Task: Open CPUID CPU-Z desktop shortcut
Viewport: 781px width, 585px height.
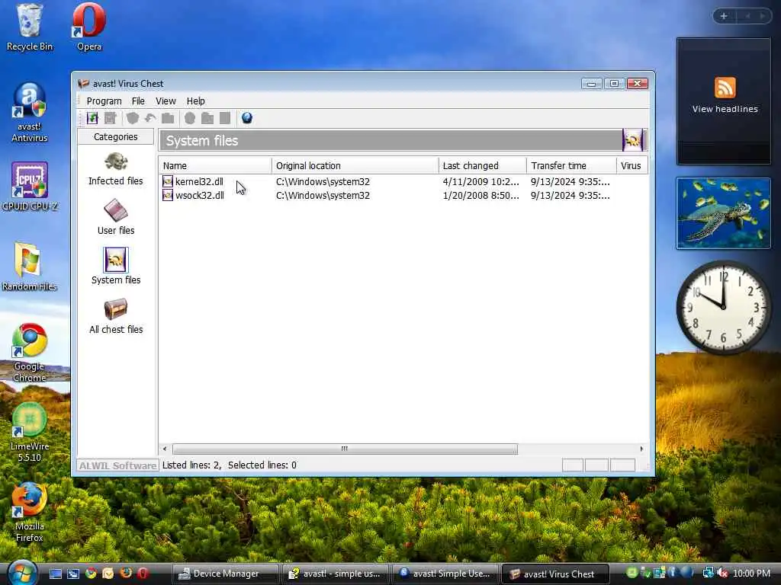Action: point(30,187)
